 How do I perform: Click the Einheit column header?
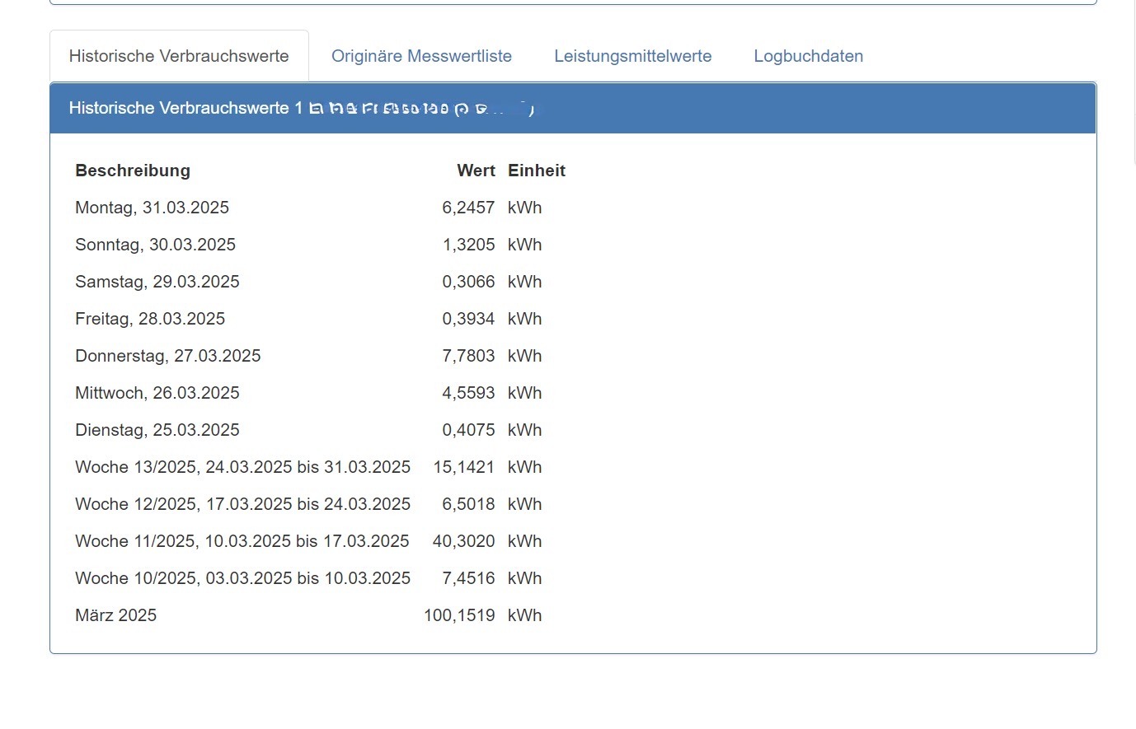tap(537, 171)
